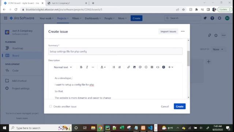Click Import issues button
Screen dimensions: 234x132
[168, 32]
